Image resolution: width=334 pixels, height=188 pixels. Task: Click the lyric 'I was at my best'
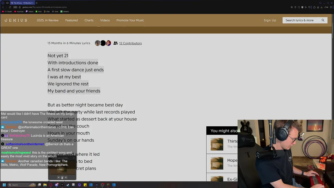(x=64, y=77)
